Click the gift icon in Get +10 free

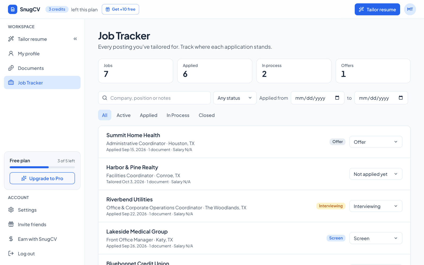click(108, 9)
